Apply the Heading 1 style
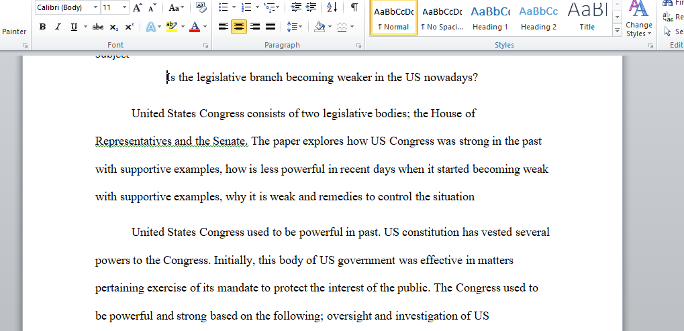The height and width of the screenshot is (331, 684). [490, 18]
